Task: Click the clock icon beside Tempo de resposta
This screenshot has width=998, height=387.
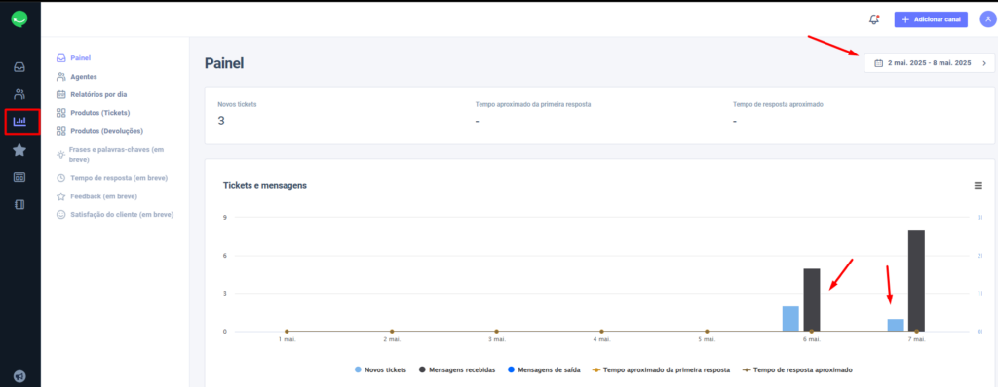Action: point(61,178)
